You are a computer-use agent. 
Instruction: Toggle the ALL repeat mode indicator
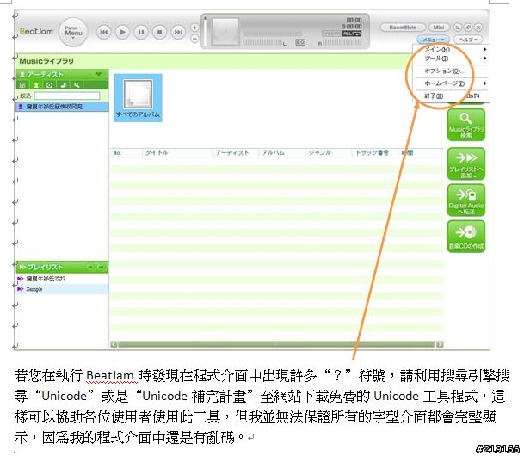pyautogui.click(x=352, y=34)
